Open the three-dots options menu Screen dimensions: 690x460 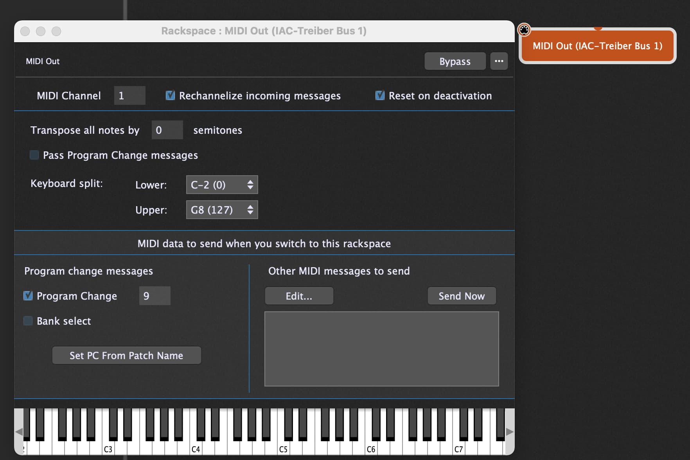pos(499,61)
